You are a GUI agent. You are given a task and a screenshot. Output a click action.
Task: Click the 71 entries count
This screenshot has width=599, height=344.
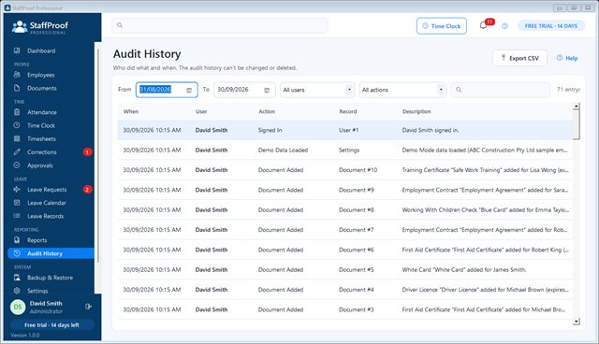(568, 89)
